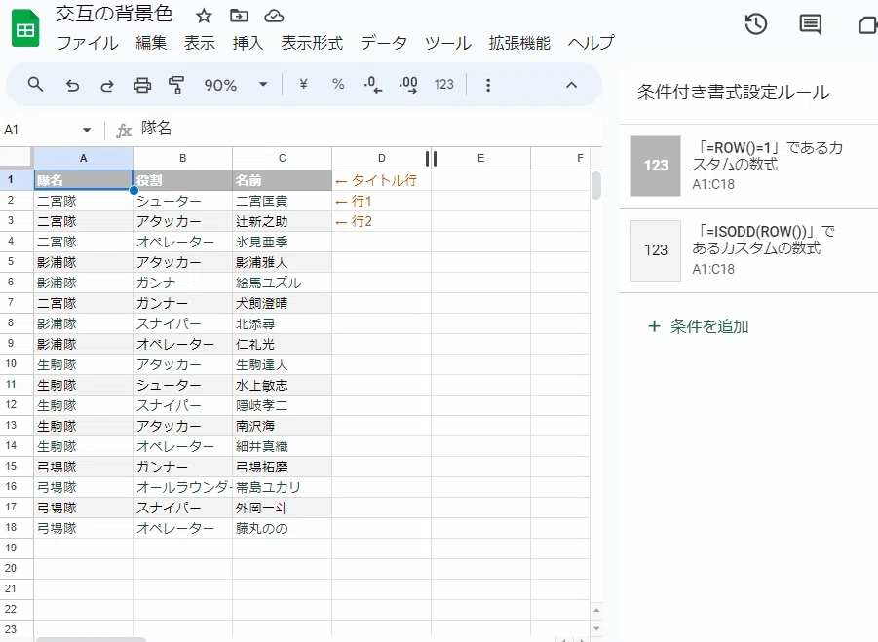
Task: Open the 編集 menu
Action: click(151, 43)
